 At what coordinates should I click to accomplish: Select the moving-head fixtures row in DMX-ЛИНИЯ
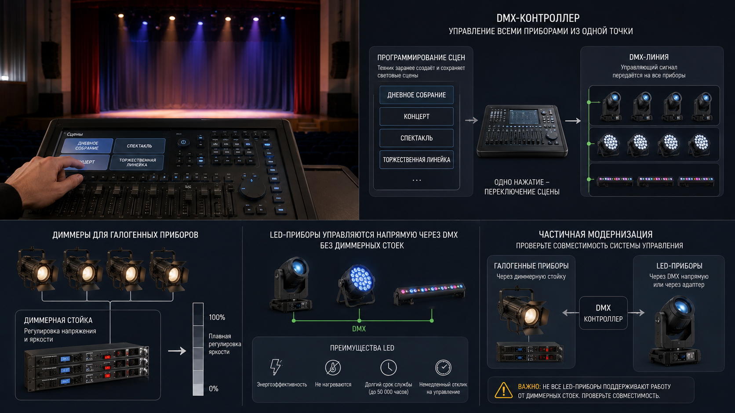(654, 105)
